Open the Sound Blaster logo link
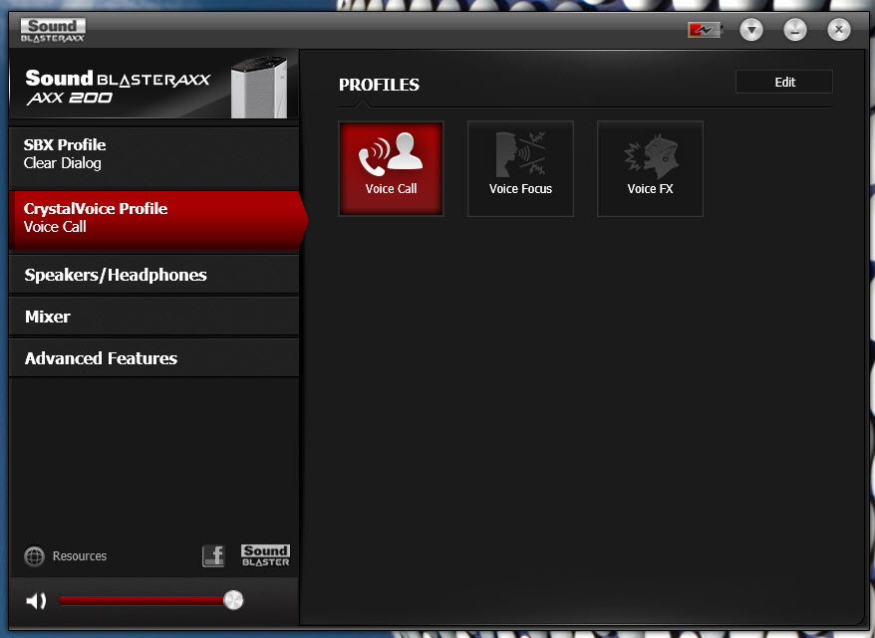This screenshot has width=875, height=638. coord(265,555)
